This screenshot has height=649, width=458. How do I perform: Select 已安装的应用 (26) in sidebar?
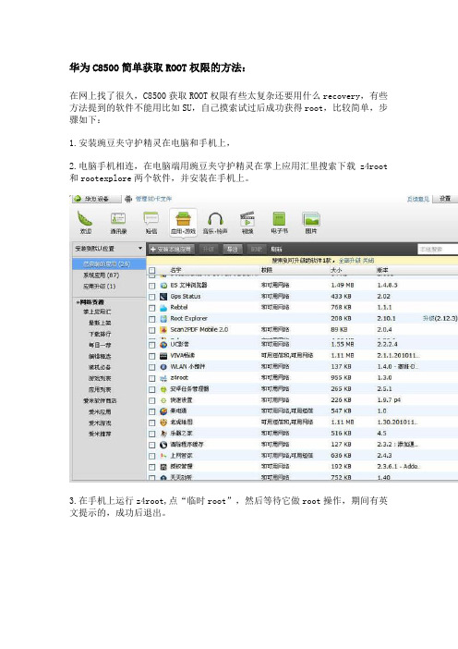pyautogui.click(x=109, y=263)
